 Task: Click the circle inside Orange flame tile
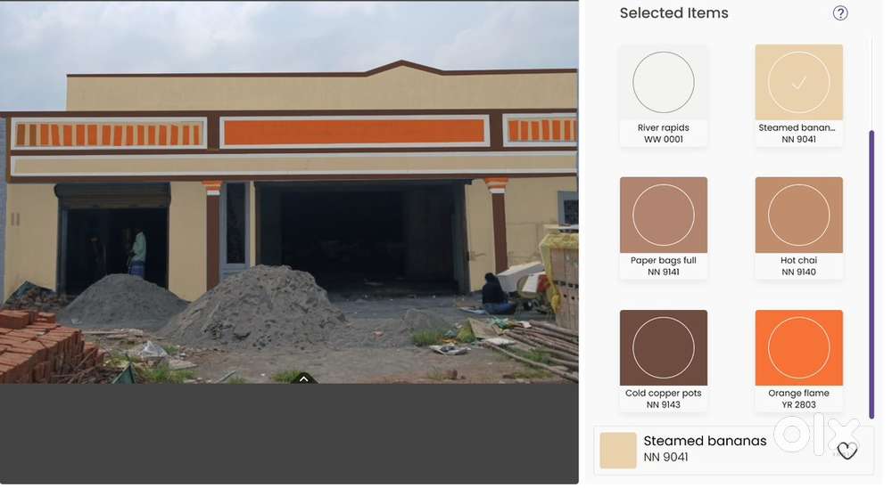click(798, 347)
